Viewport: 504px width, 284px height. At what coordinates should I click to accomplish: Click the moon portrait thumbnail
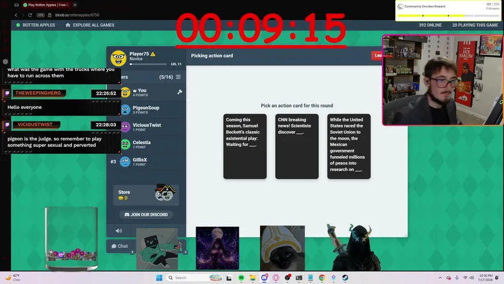pos(217,248)
